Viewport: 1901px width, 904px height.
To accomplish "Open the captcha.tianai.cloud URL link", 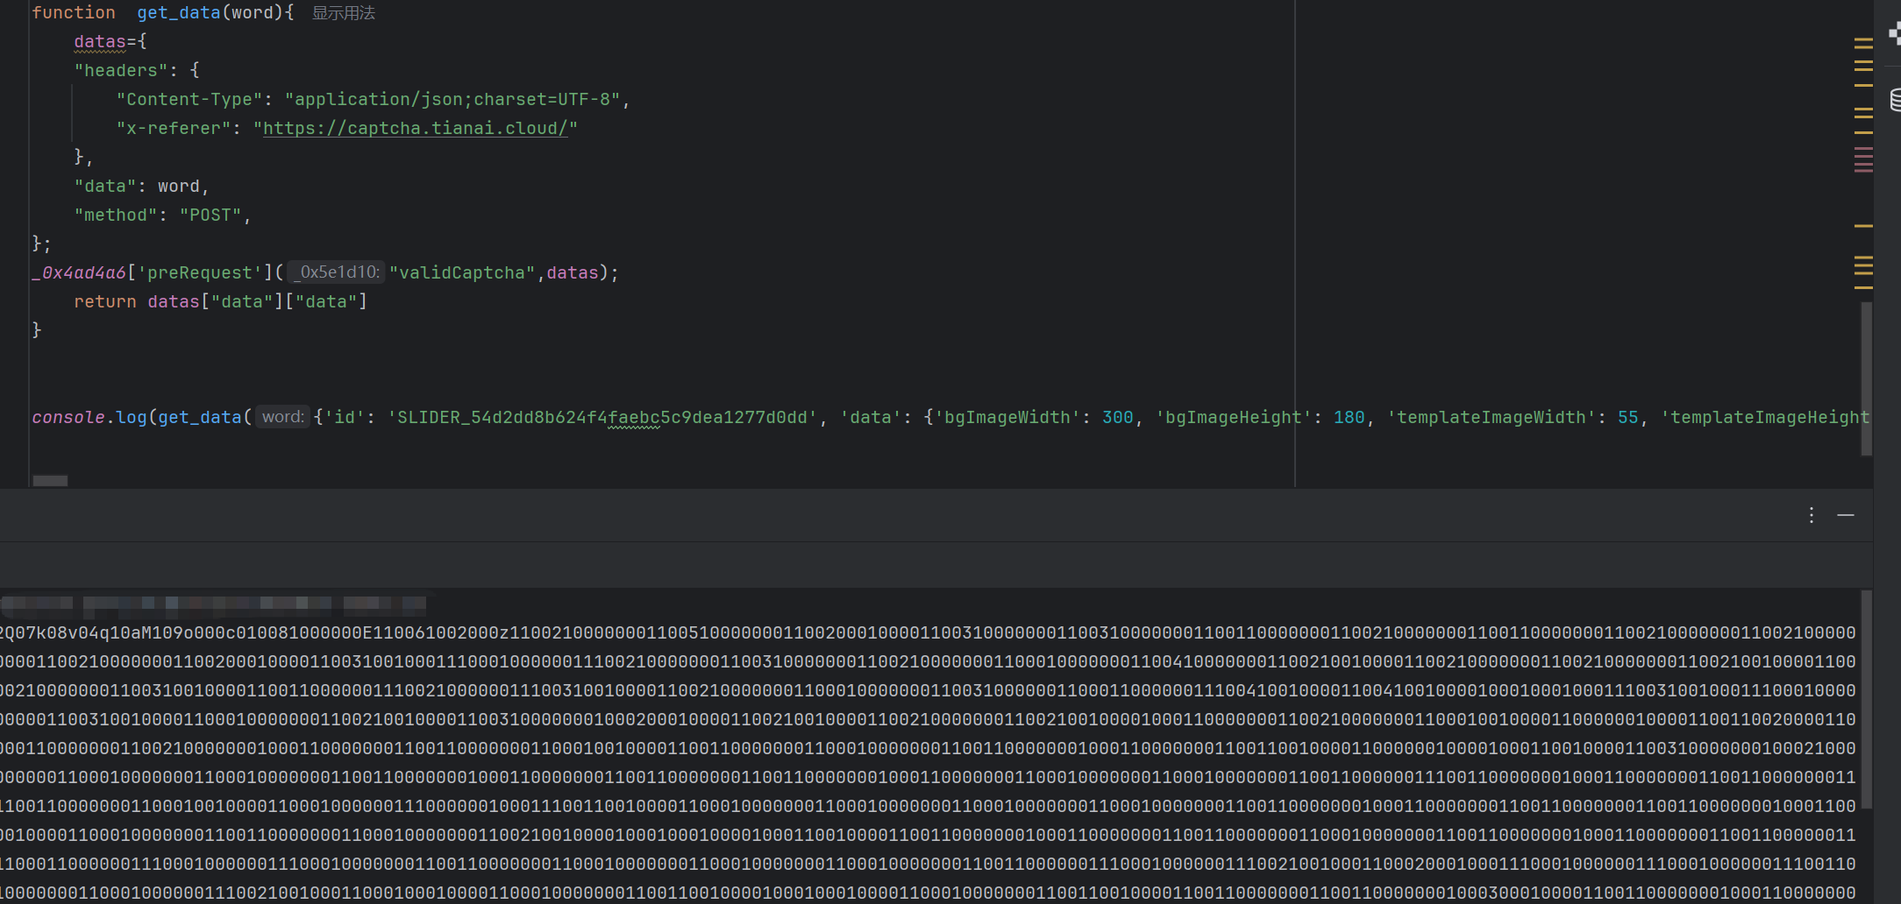I will [415, 129].
